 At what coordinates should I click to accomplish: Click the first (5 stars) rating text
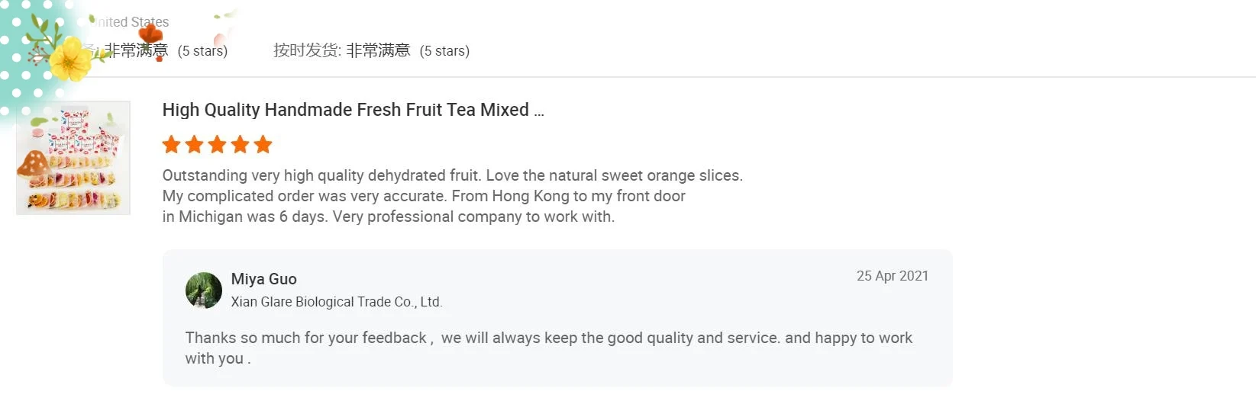pos(202,51)
